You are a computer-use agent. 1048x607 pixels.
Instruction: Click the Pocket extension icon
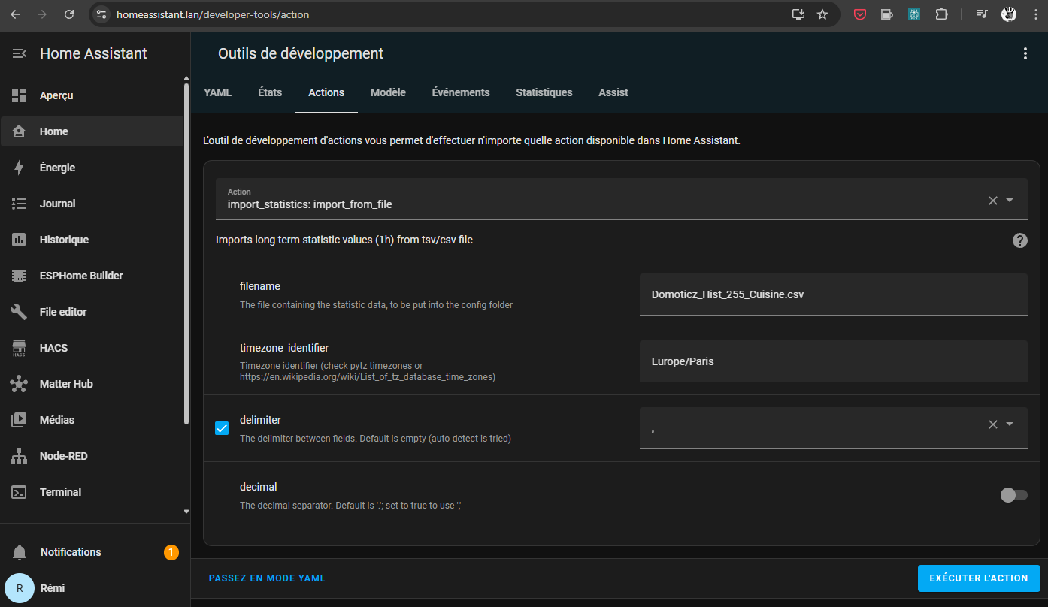tap(860, 14)
